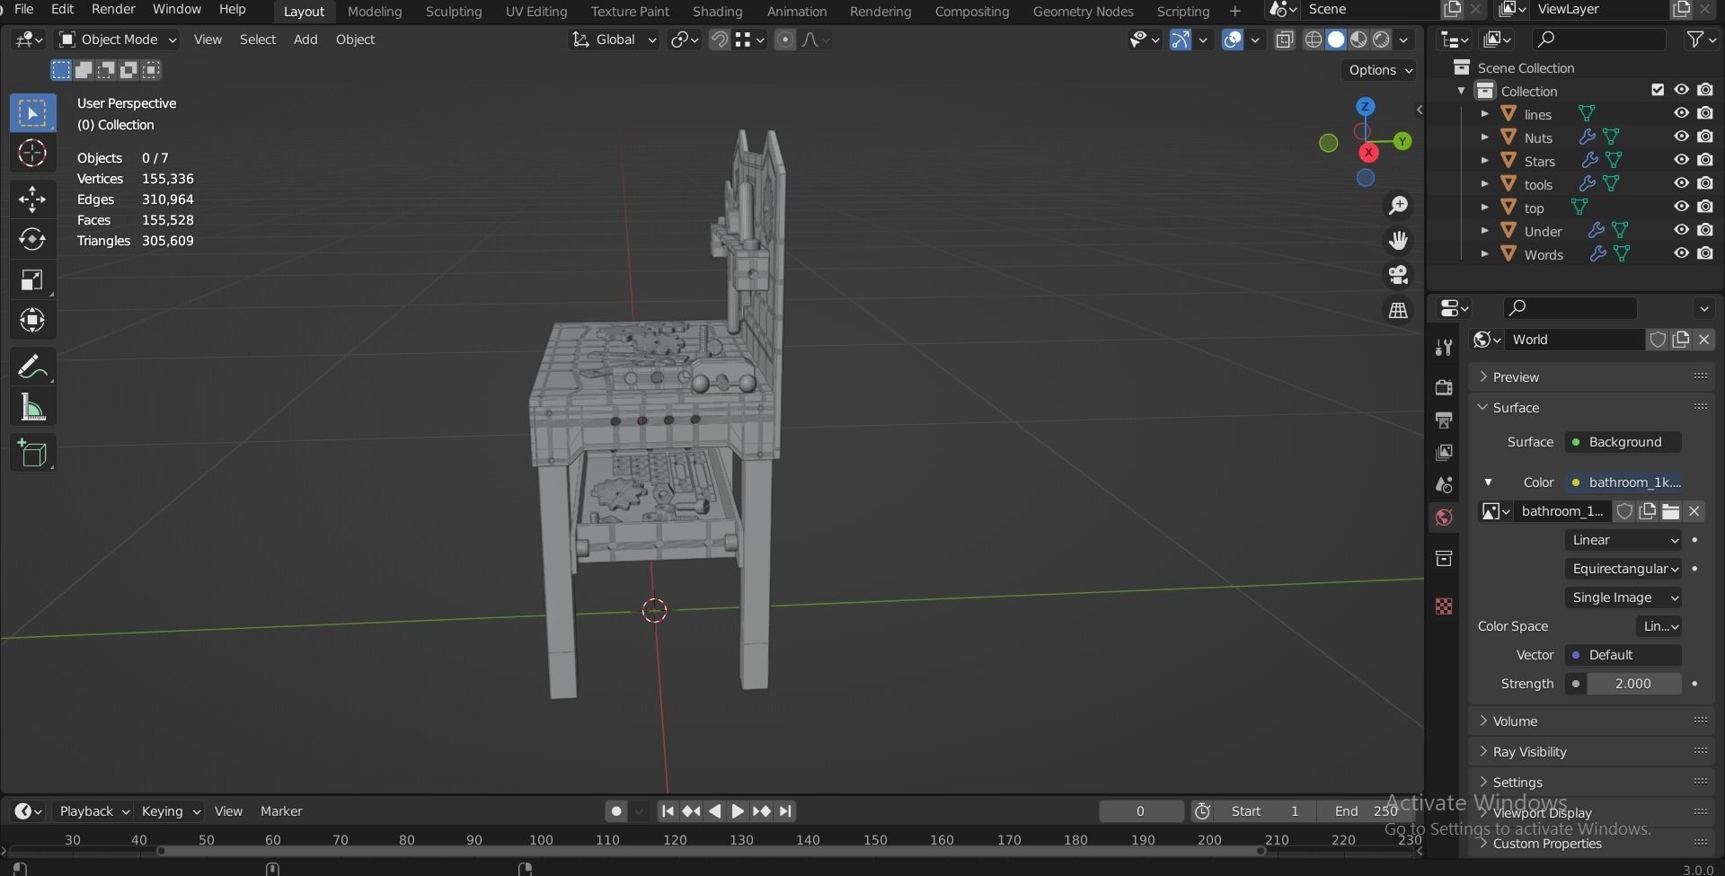Open the View Layer properties tab
This screenshot has width=1725, height=876.
coord(1444,452)
